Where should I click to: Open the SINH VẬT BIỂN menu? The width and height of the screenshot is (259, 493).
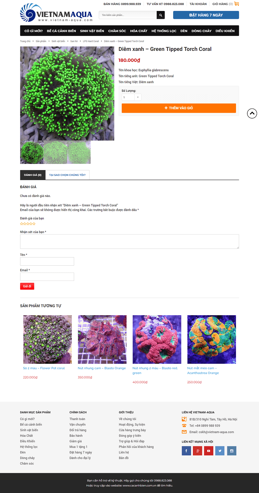[x=92, y=31]
